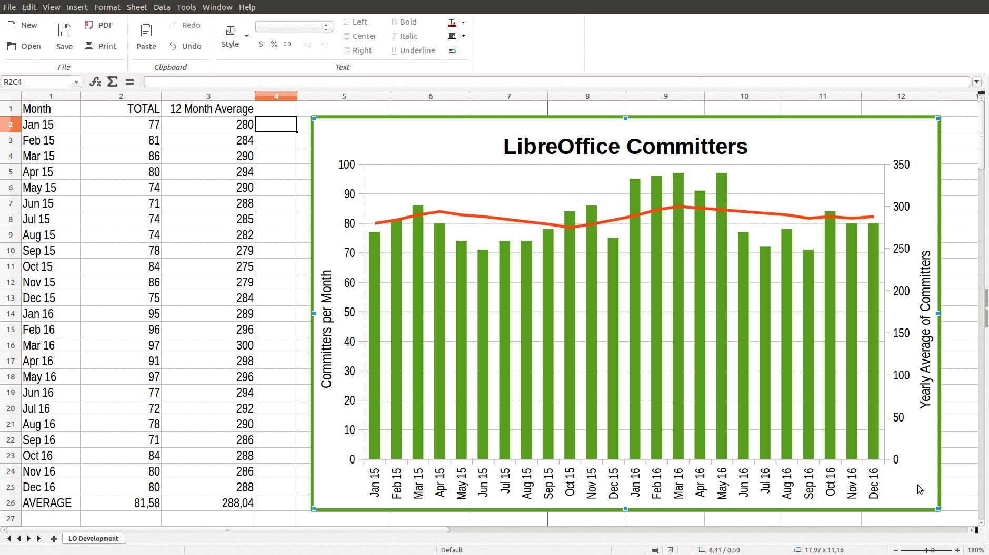Click the font color icon
989x555 pixels.
click(x=452, y=23)
